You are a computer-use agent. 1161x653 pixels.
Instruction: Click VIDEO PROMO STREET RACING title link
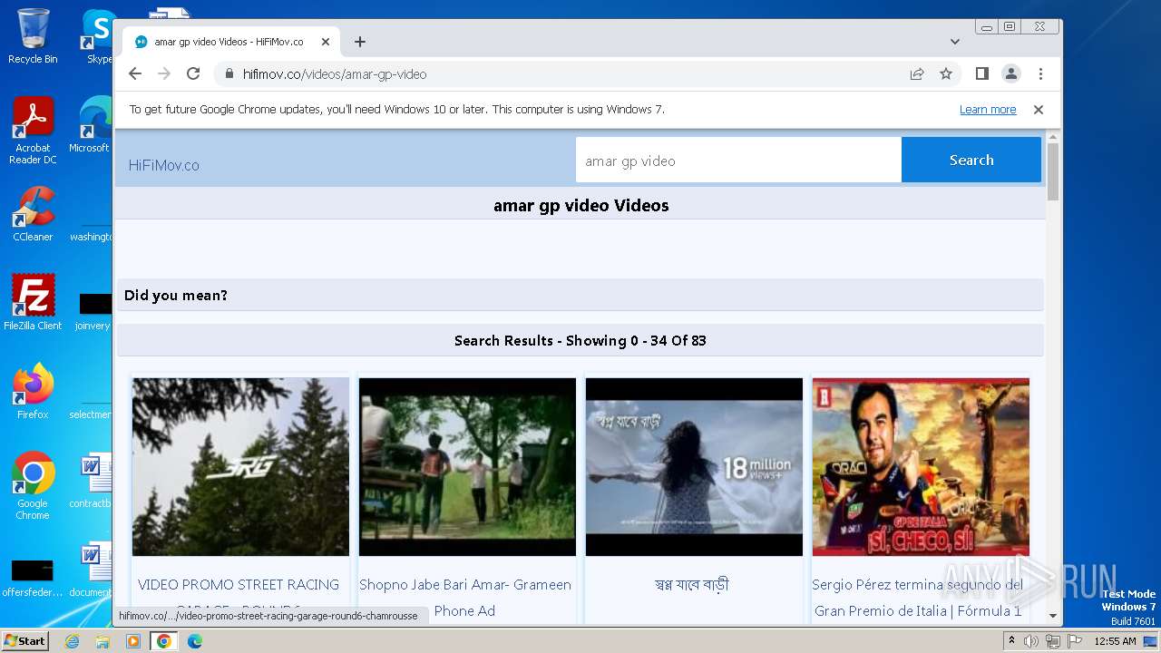pyautogui.click(x=239, y=585)
